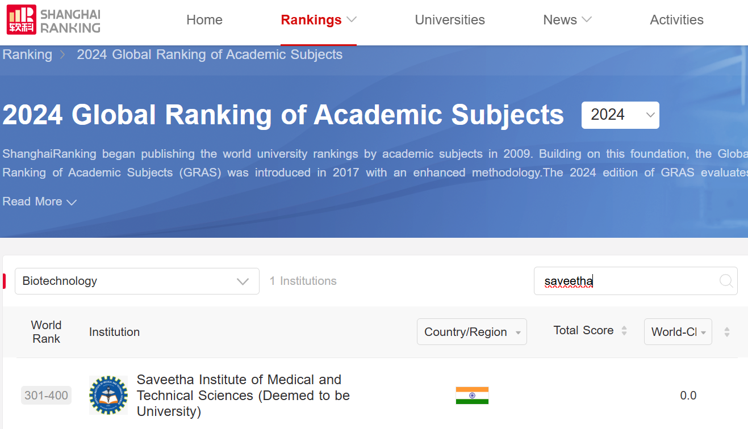Viewport: 748px width, 429px height.
Task: Click the India flag icon
Action: [472, 396]
